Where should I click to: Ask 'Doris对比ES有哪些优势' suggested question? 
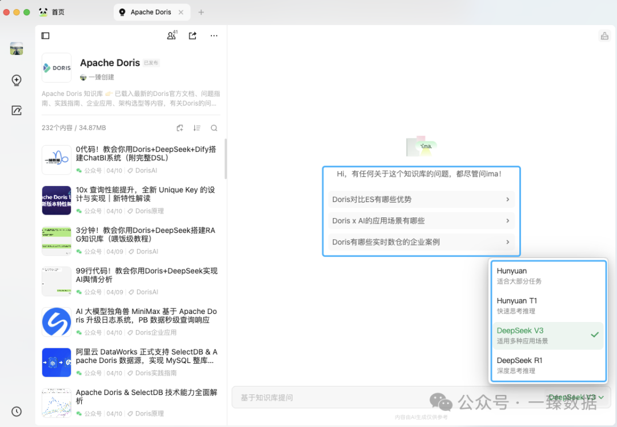(421, 199)
